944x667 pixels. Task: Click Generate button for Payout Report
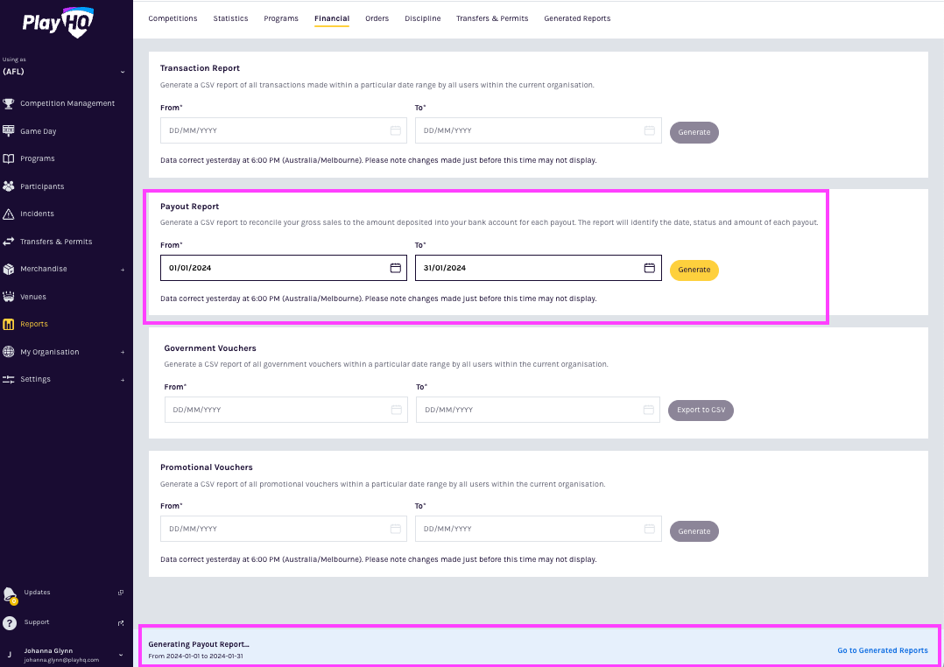pyautogui.click(x=694, y=270)
